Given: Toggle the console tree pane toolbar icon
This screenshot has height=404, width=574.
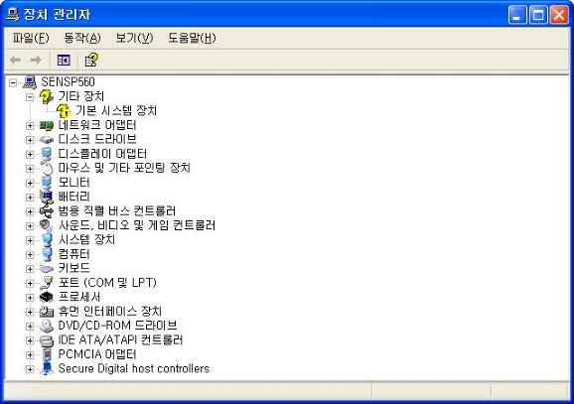Looking at the screenshot, I should tap(64, 60).
